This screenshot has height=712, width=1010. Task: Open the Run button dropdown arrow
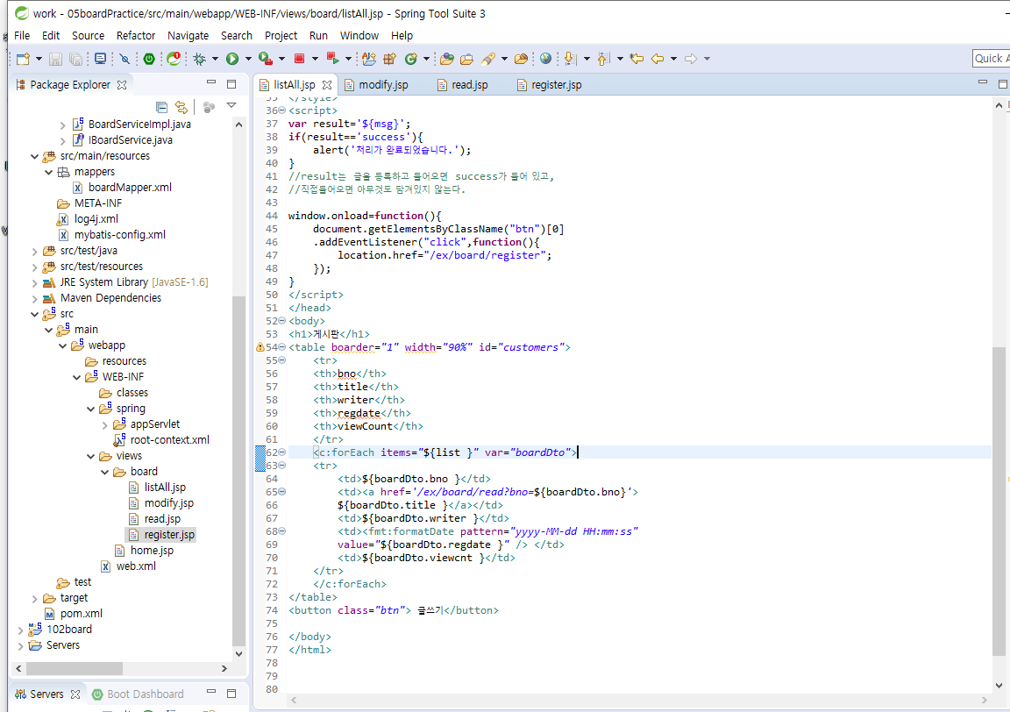point(248,59)
